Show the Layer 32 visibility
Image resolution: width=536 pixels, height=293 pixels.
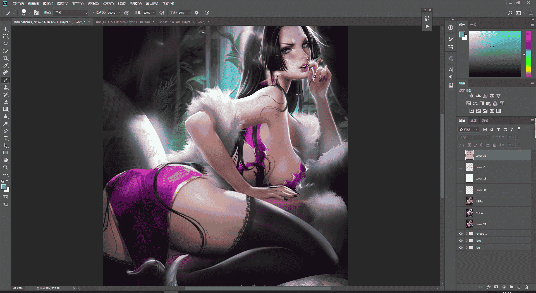pyautogui.click(x=461, y=155)
